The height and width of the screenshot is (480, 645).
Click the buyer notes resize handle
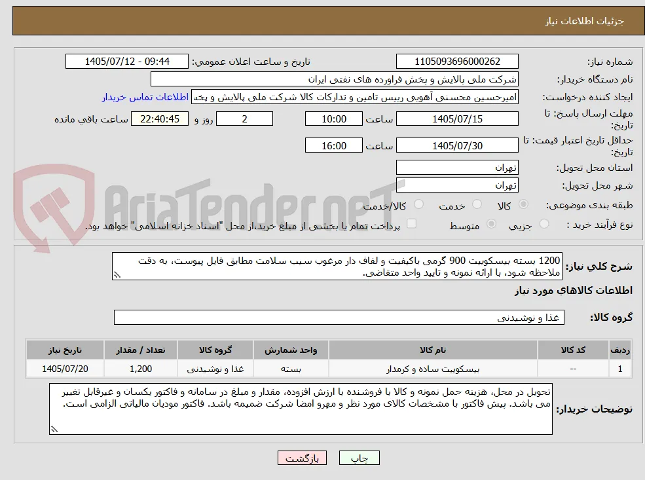pos(54,430)
